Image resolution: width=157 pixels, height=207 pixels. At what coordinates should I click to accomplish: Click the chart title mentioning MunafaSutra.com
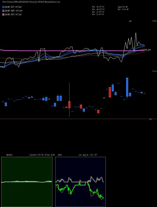click(31, 2)
